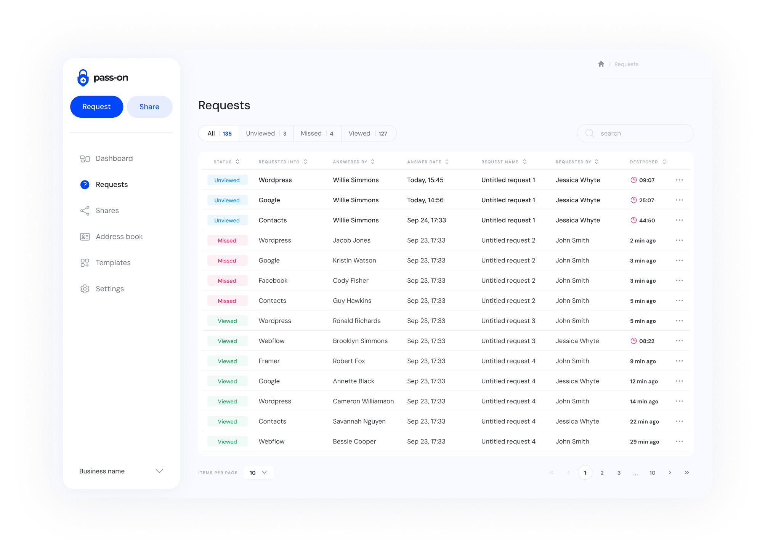
Task: Open more options for Robert Fox row
Action: point(679,361)
